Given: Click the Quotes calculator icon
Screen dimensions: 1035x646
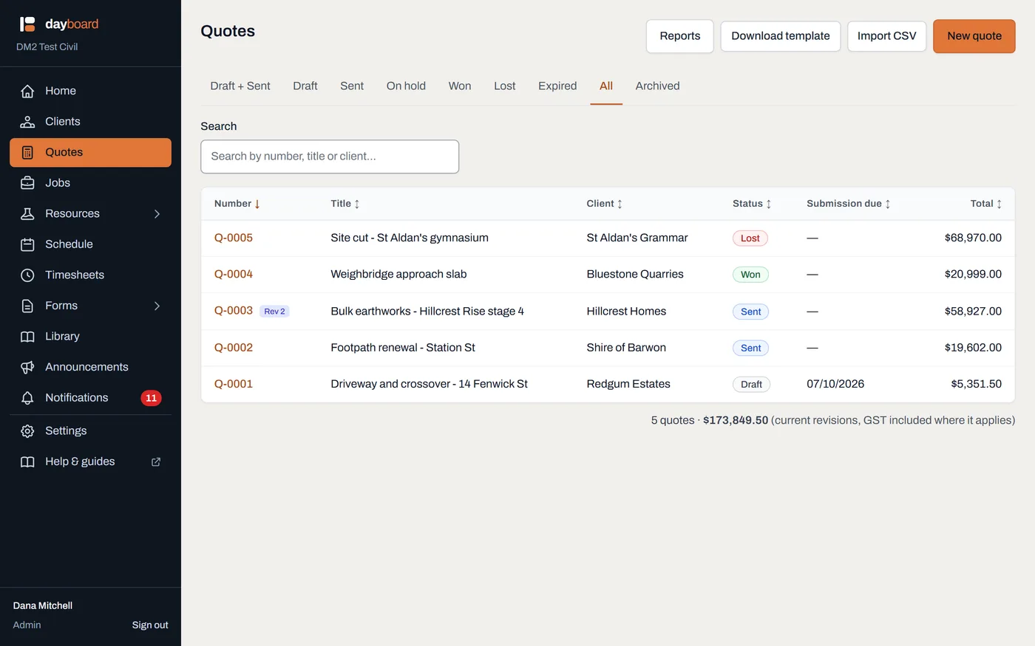Looking at the screenshot, I should pos(27,152).
